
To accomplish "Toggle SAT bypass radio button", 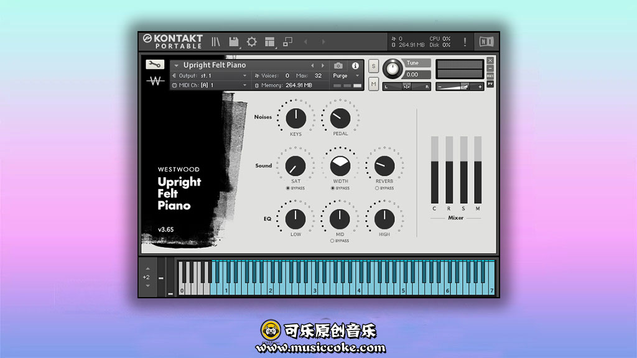I will [x=288, y=188].
